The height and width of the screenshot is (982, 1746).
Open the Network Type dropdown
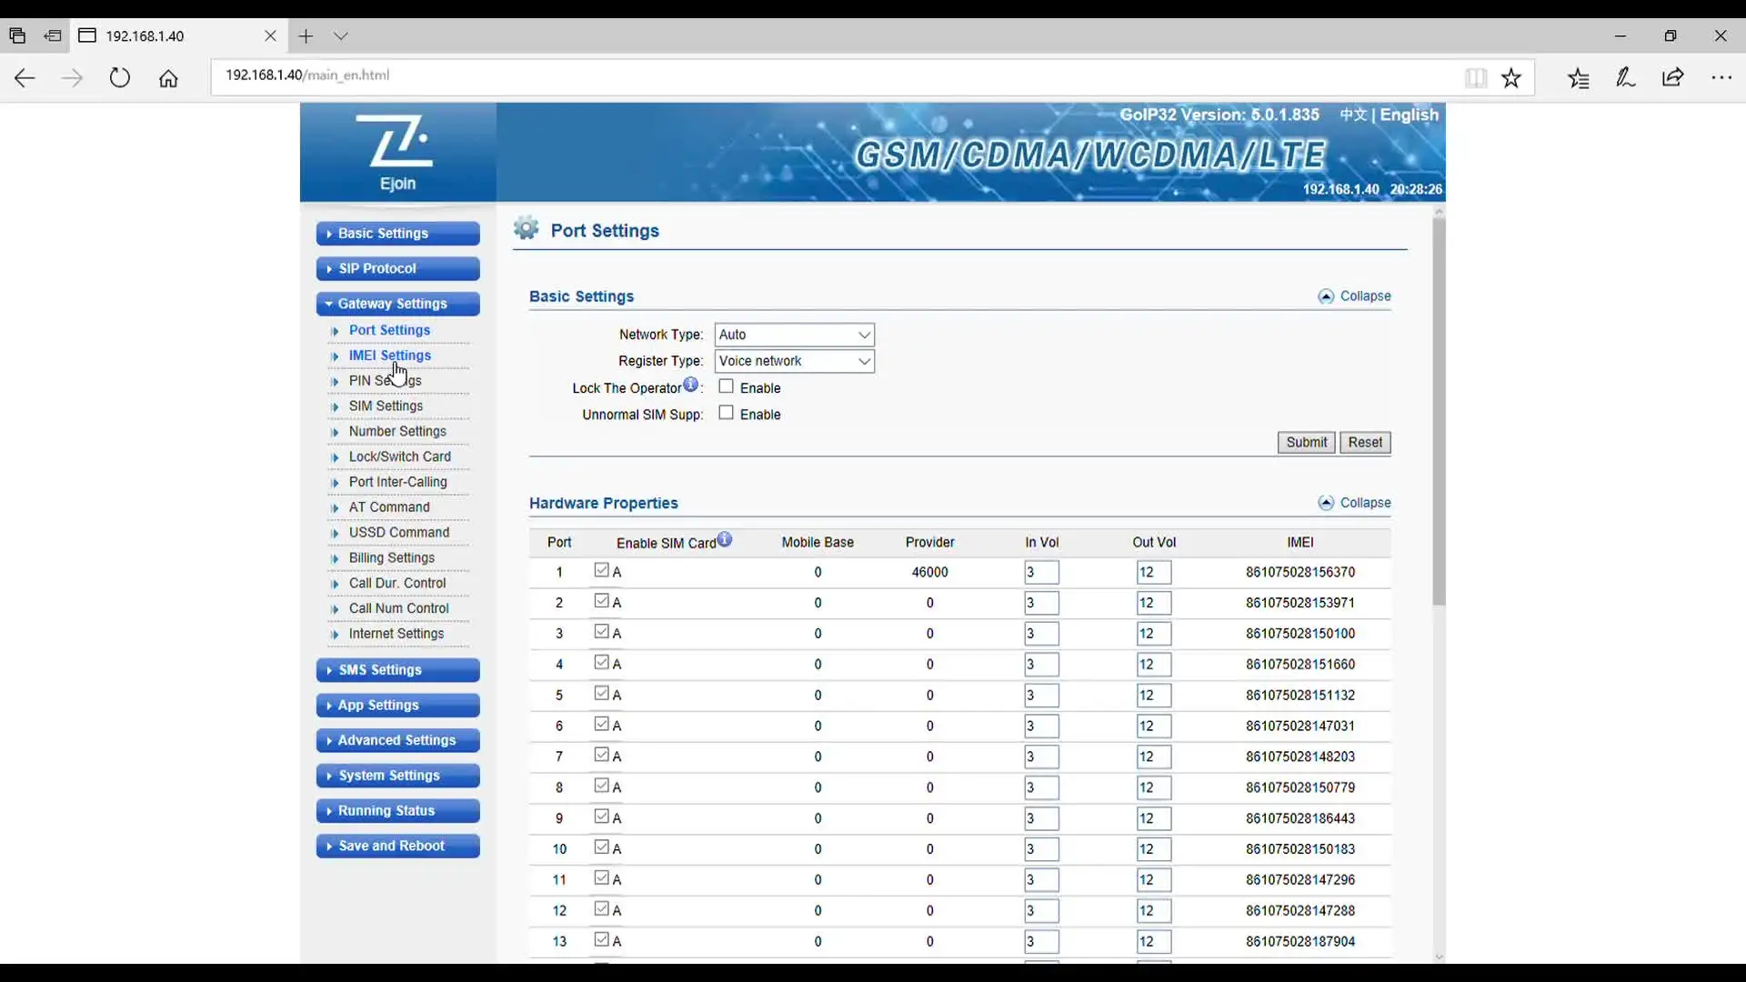pos(794,335)
